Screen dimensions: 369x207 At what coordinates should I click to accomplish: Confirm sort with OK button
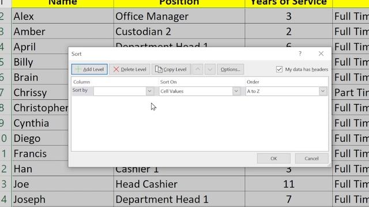click(x=273, y=159)
